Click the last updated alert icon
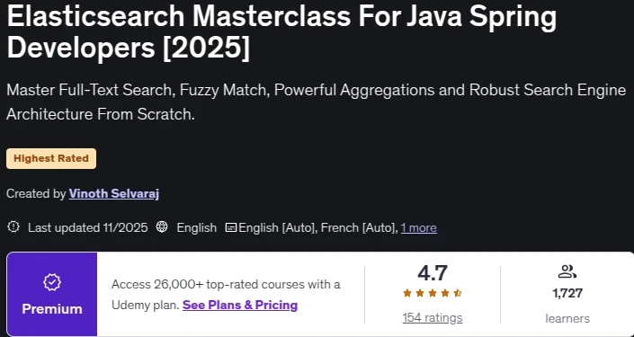This screenshot has height=337, width=634. (13, 227)
